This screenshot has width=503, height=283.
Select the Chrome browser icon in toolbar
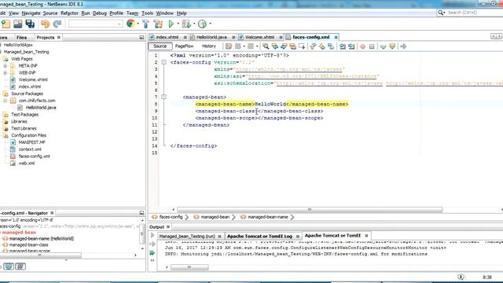pos(130,24)
